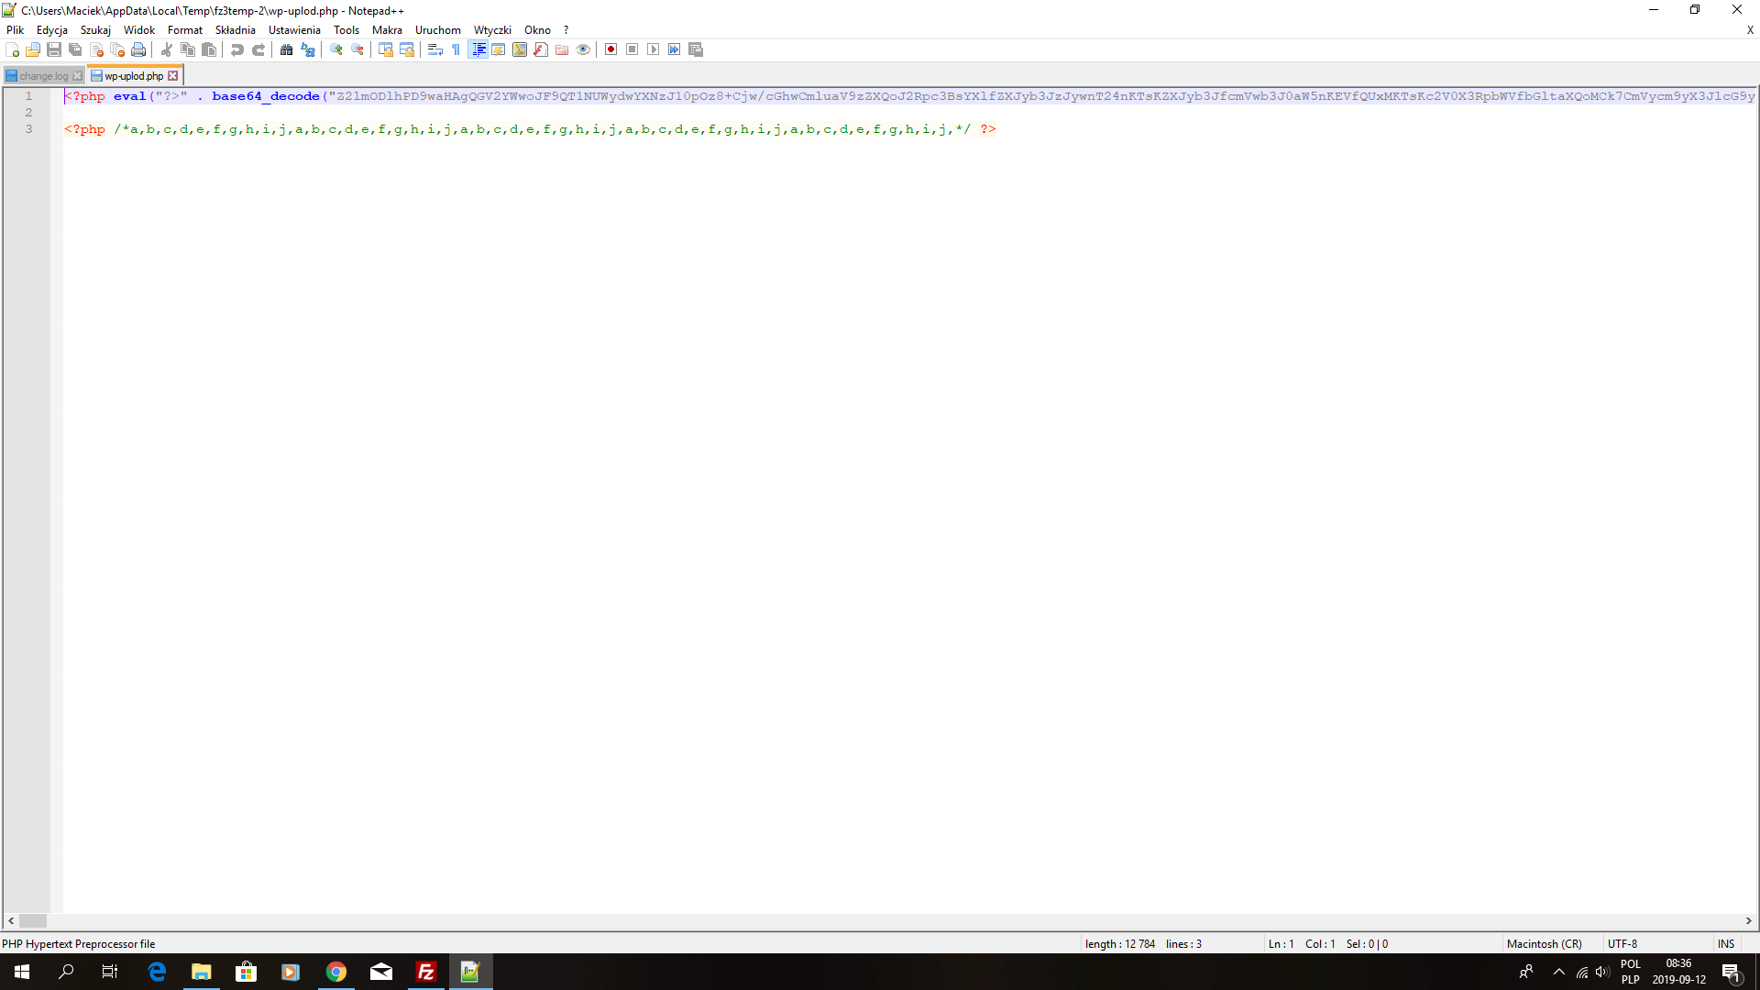
Task: Click the Save file toolbar icon
Action: tap(54, 49)
